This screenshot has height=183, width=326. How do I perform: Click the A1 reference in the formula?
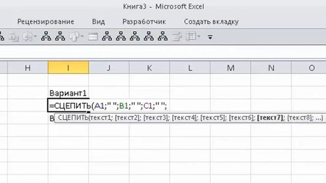(99, 106)
